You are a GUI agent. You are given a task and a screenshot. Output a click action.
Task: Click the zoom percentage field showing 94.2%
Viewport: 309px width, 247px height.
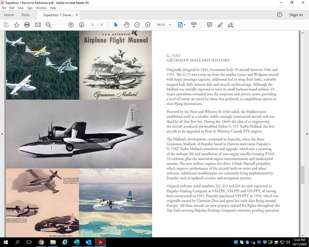[161, 25]
